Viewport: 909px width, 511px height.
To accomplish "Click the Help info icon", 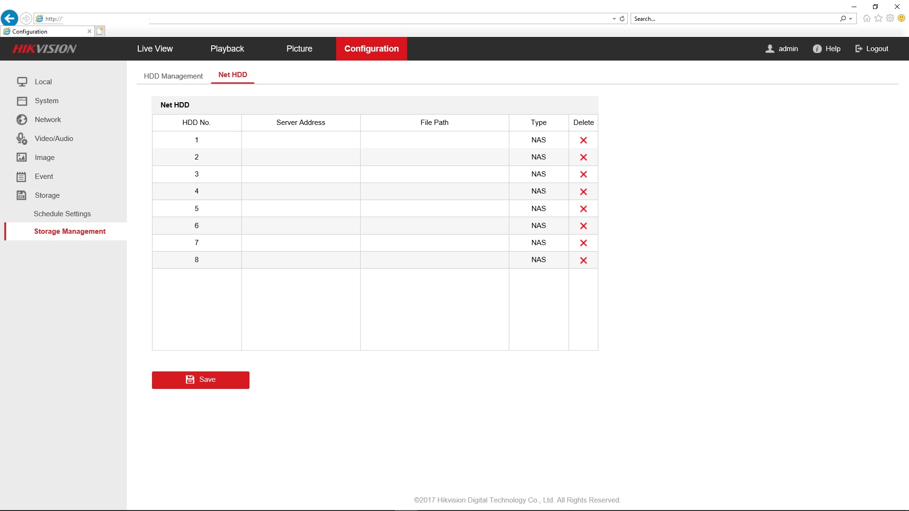I will (817, 49).
